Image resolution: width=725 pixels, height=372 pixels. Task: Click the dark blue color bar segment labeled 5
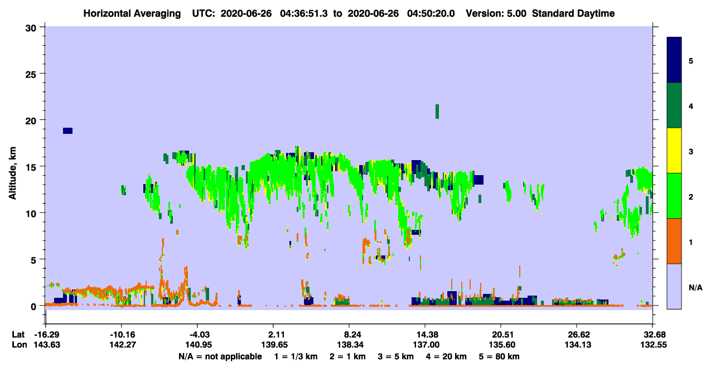(674, 60)
